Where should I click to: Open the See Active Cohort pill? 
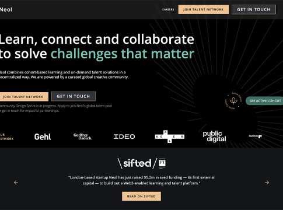tap(264, 101)
